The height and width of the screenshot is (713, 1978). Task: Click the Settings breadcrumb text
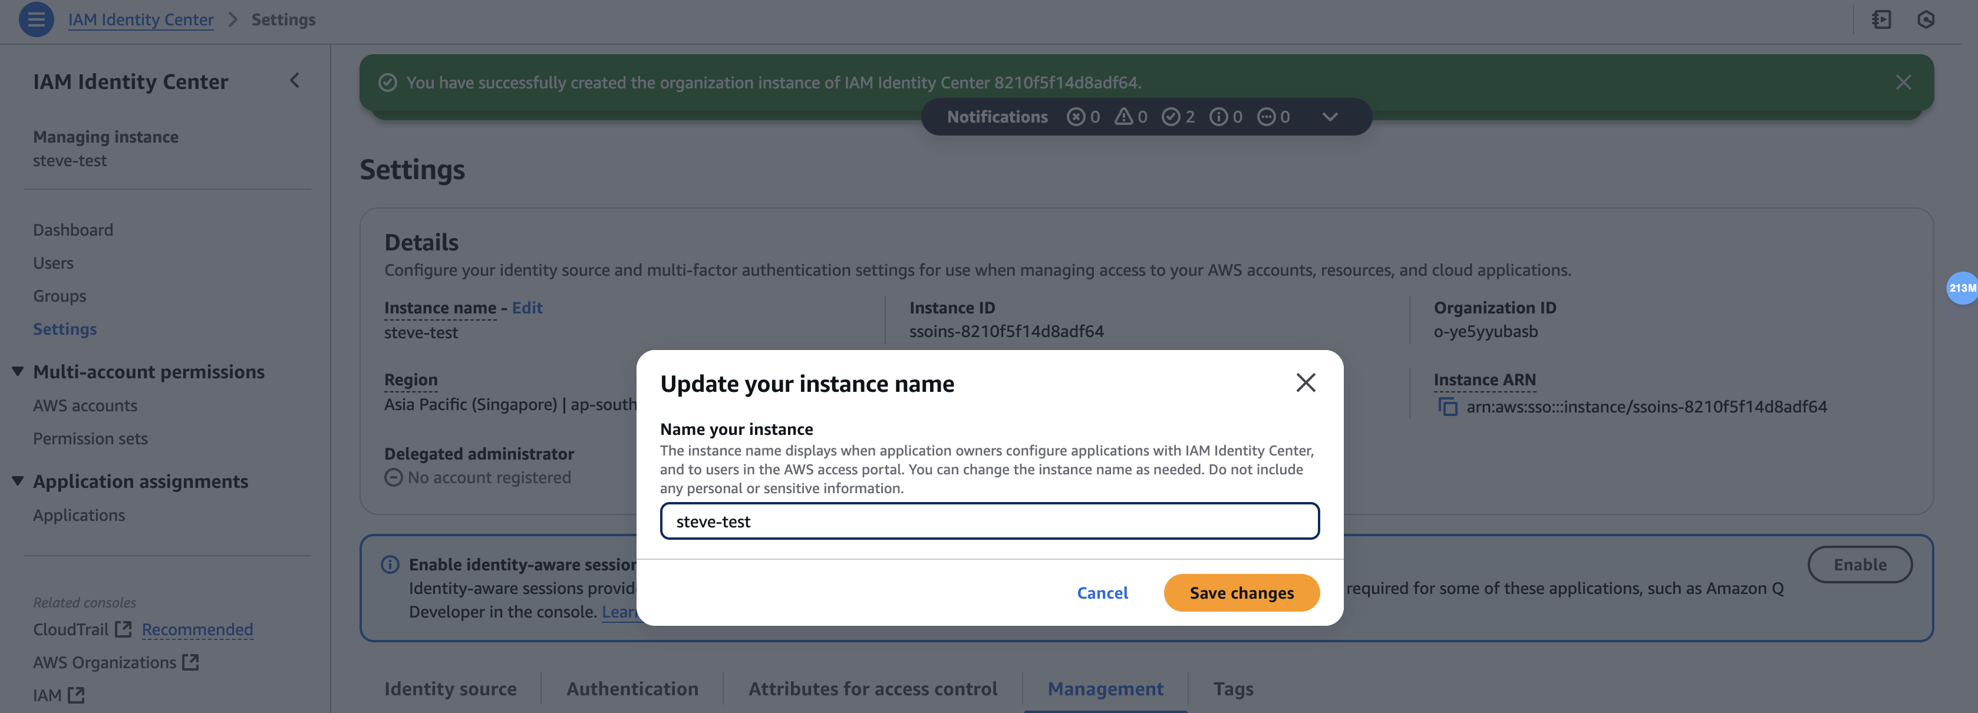coord(283,19)
